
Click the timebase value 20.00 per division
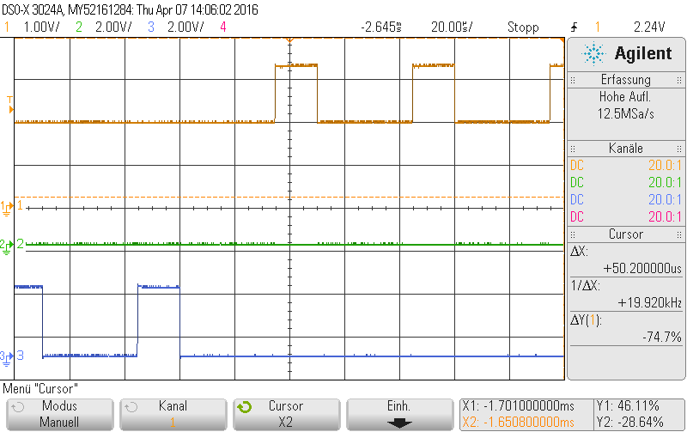(x=452, y=27)
